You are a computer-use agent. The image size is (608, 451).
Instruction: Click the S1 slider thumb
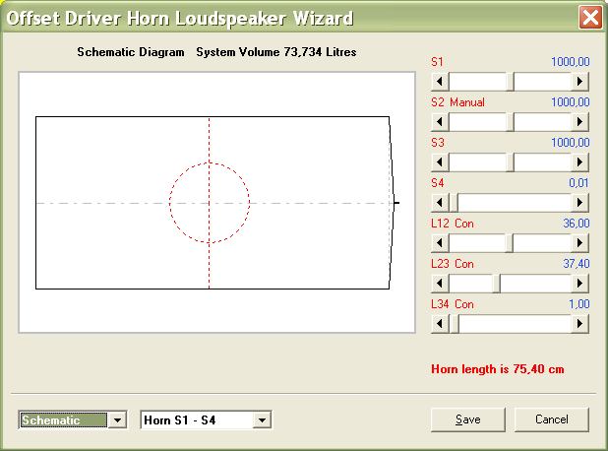511,82
